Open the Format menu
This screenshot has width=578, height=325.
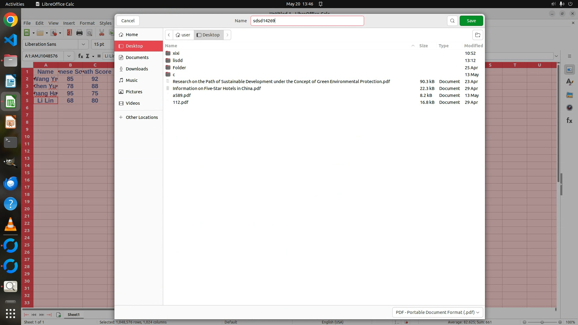pyautogui.click(x=87, y=23)
